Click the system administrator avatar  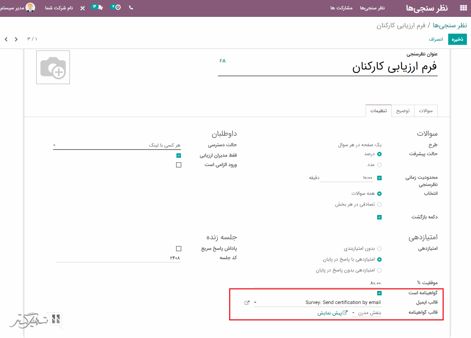(30, 7)
